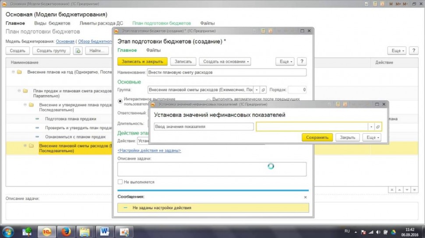The width and height of the screenshot is (425, 238).
Task: Open the Настройки действия не заданы link
Action: 149,150
